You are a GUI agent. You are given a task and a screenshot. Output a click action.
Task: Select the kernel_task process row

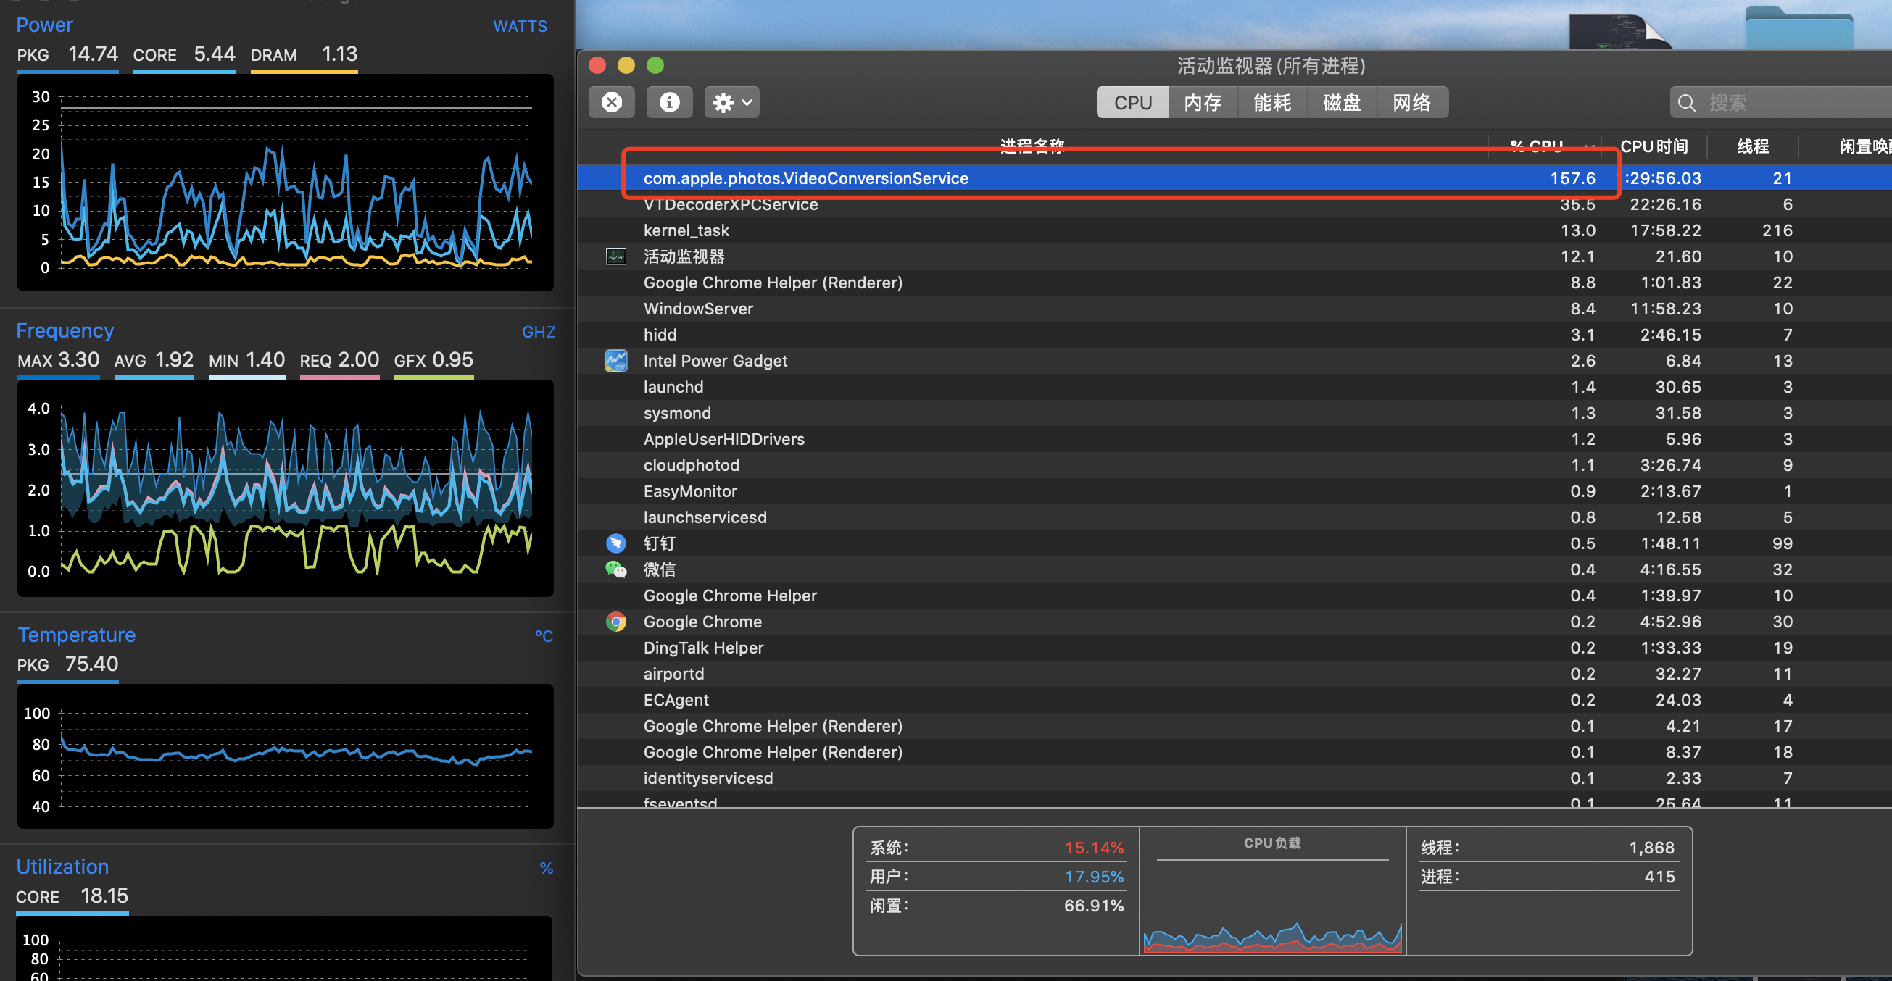point(686,230)
